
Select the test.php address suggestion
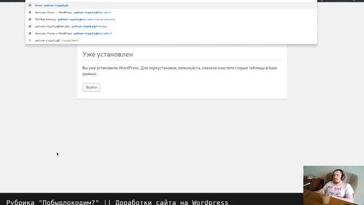(x=171, y=26)
